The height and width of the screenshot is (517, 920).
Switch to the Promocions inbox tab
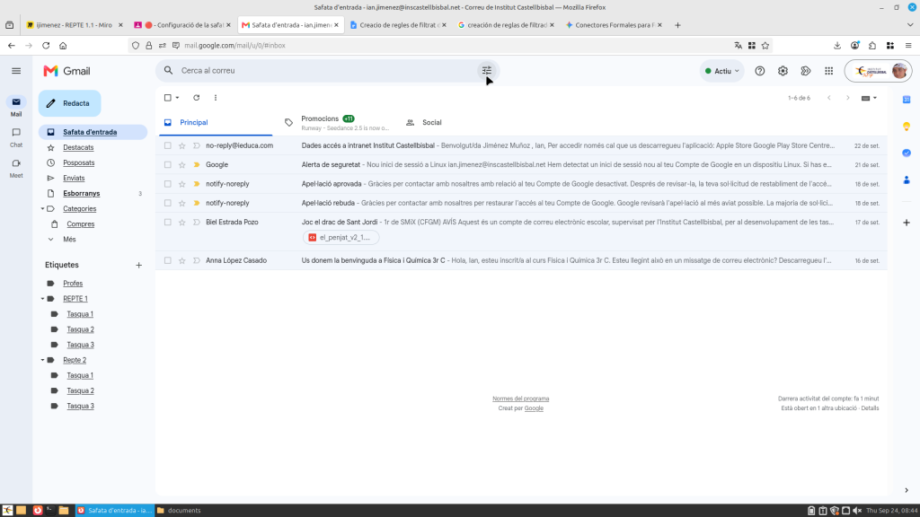[x=338, y=122]
